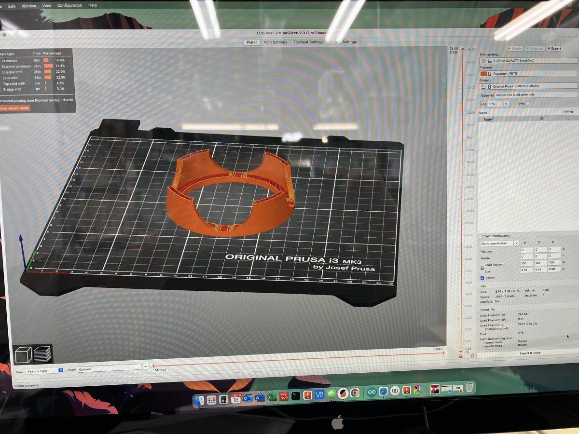
Task: Select Expert mode
Action: click(555, 48)
